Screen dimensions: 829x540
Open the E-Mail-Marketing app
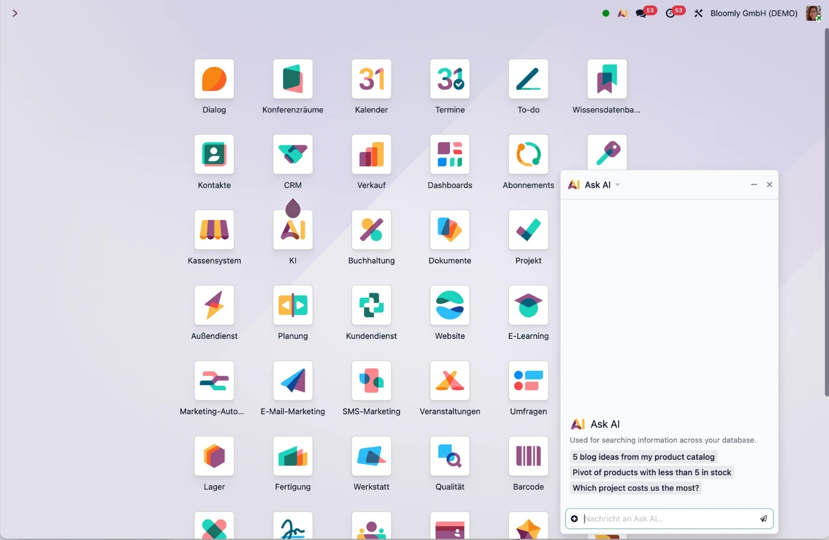[292, 381]
